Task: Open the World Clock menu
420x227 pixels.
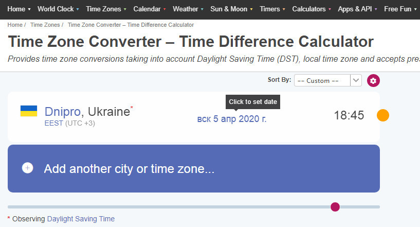Action: (58, 9)
